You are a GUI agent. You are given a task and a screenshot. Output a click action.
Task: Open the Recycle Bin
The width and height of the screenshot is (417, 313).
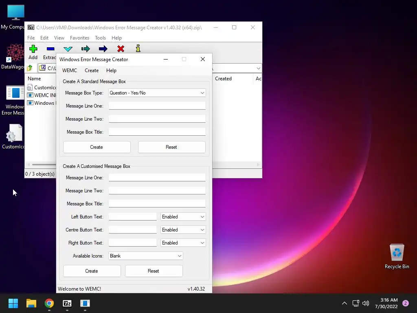coord(397,256)
